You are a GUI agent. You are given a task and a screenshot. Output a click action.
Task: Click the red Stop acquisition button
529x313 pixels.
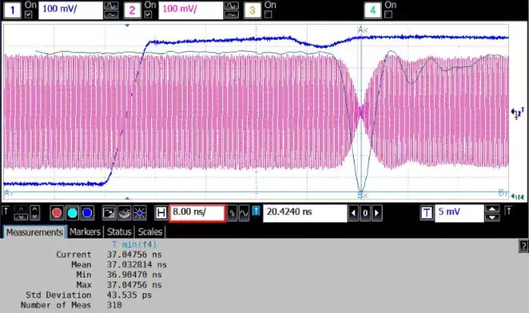pos(57,213)
